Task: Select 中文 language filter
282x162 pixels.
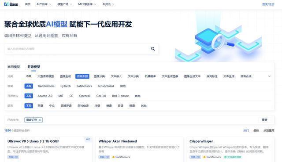Action: [x=52, y=106]
